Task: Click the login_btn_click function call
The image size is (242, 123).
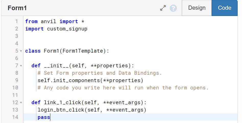Action: coord(92,110)
